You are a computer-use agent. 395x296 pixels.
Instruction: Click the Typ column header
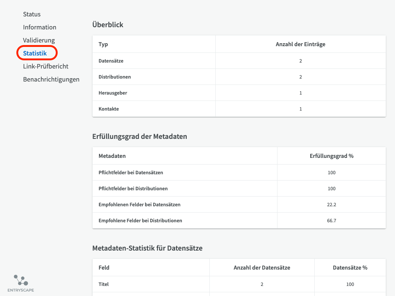(103, 44)
